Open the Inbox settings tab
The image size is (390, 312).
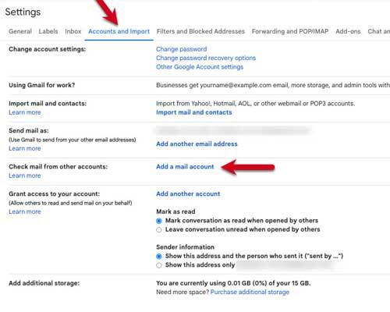coord(73,31)
